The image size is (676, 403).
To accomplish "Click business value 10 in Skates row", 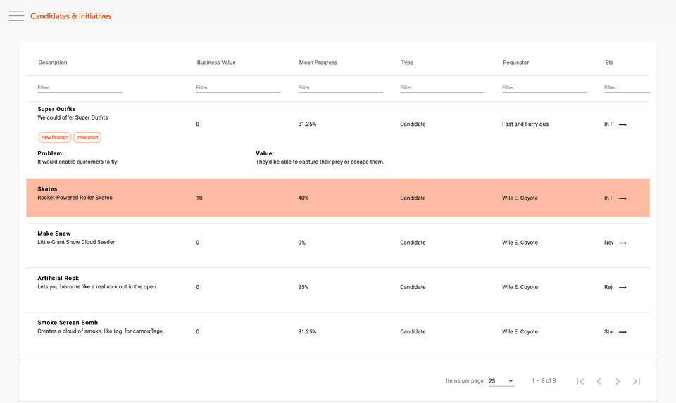I will pos(199,198).
